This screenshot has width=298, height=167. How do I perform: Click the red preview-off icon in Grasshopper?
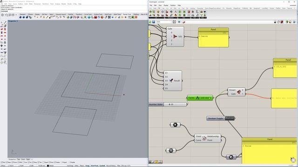click(282, 22)
